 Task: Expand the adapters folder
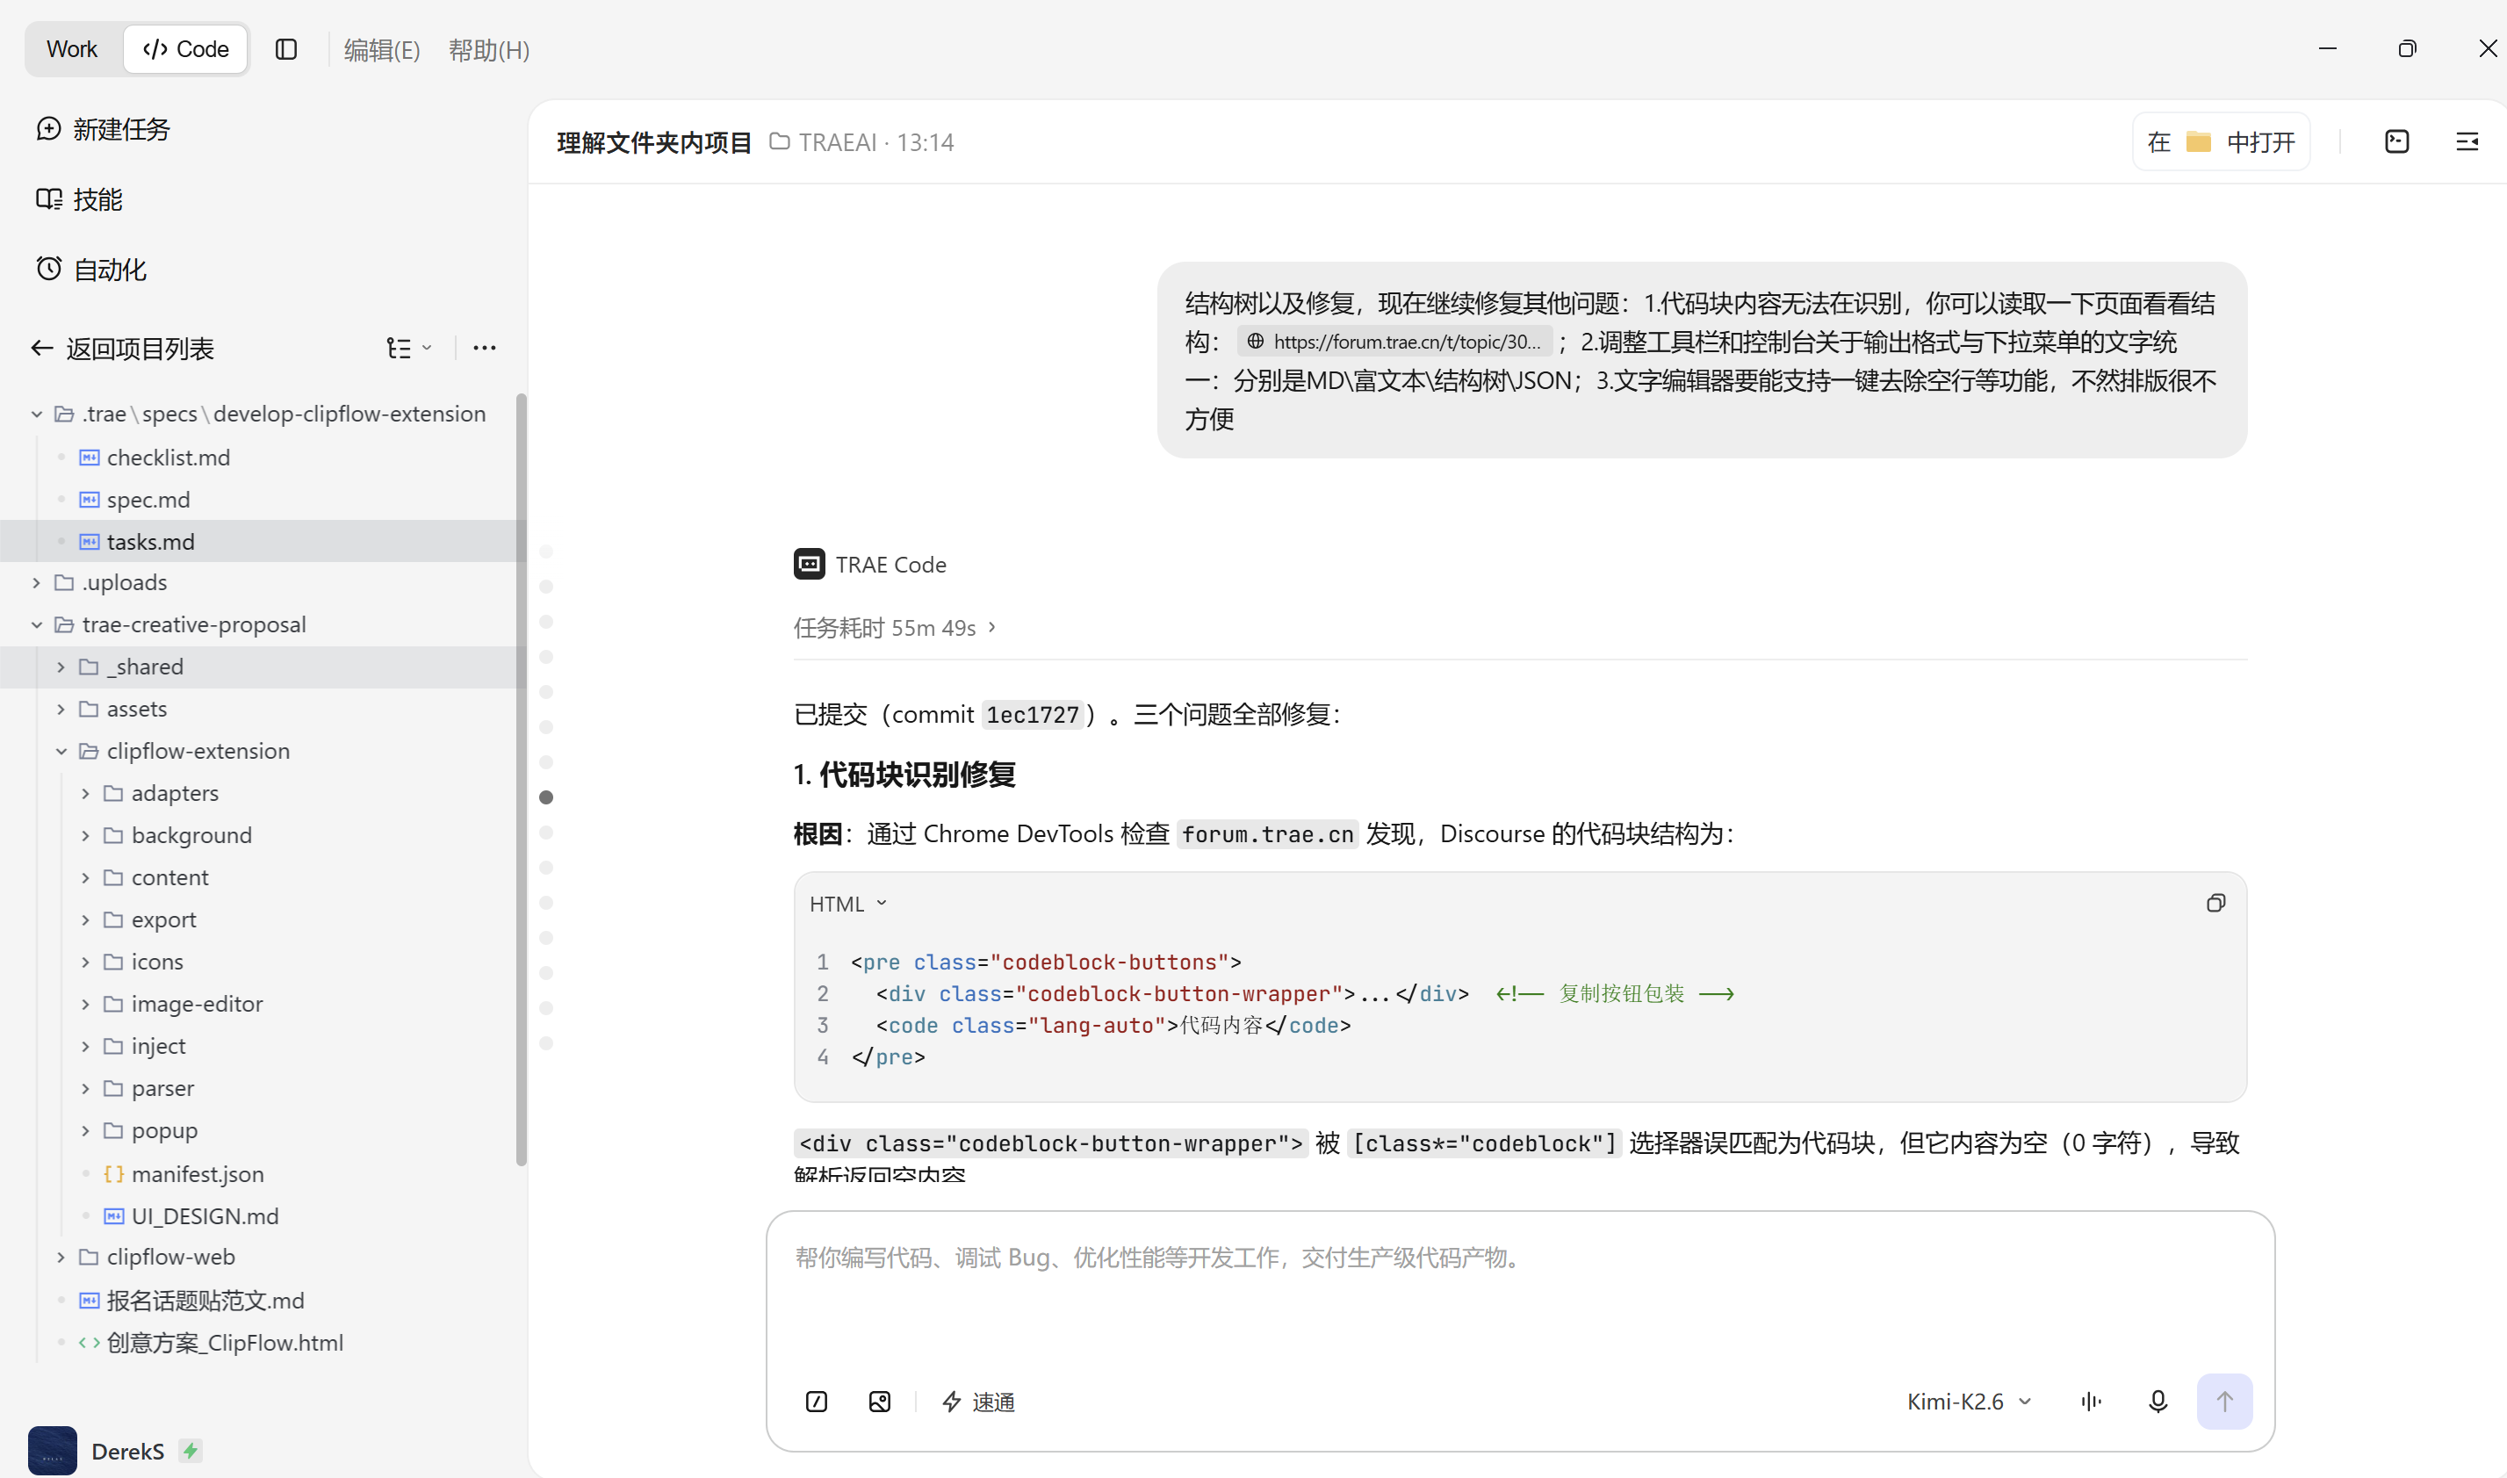click(x=86, y=793)
